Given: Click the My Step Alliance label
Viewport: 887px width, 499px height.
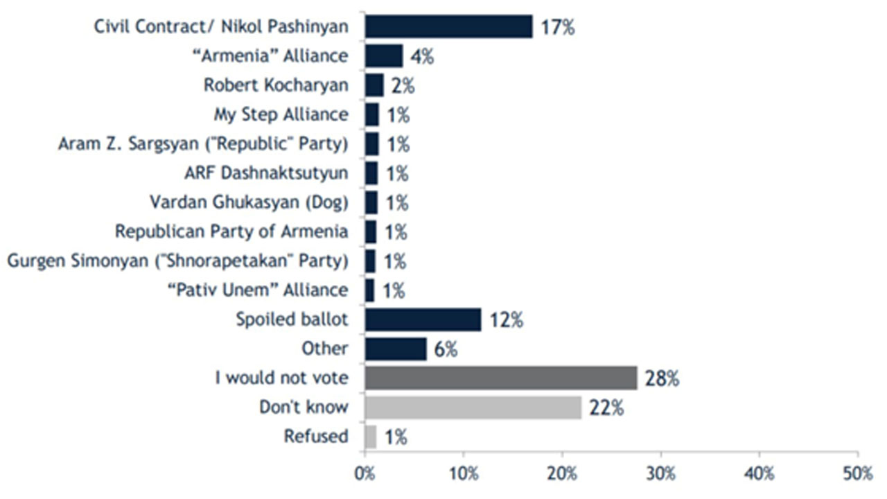Looking at the screenshot, I should coord(281,114).
